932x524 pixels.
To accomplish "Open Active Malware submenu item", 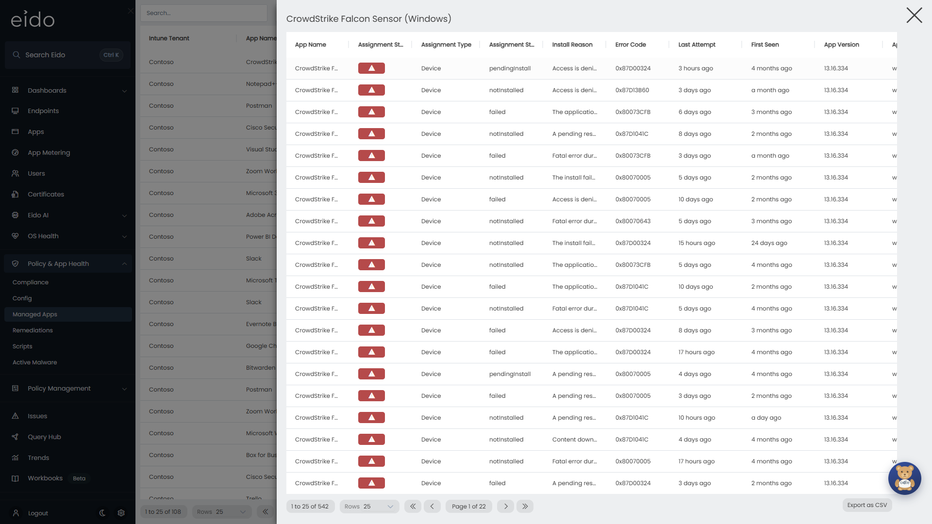I will tap(34, 362).
